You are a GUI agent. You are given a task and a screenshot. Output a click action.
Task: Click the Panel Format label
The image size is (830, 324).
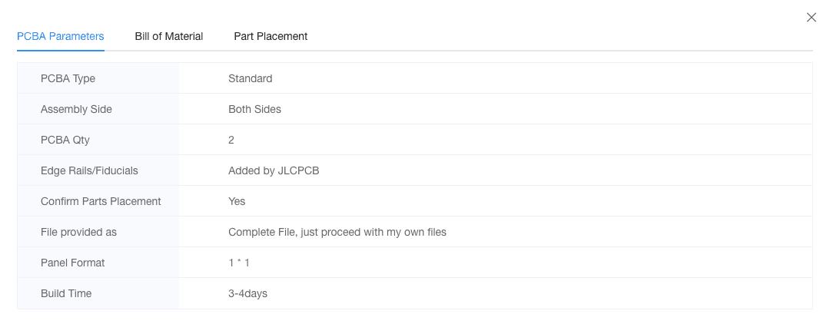click(x=72, y=263)
